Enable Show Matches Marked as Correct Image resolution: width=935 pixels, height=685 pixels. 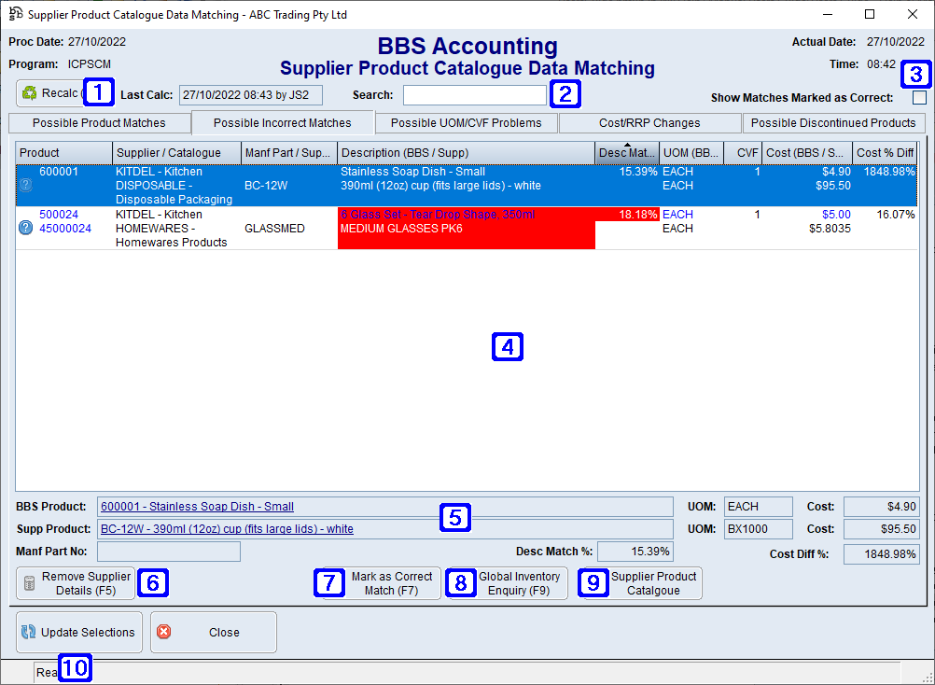919,97
